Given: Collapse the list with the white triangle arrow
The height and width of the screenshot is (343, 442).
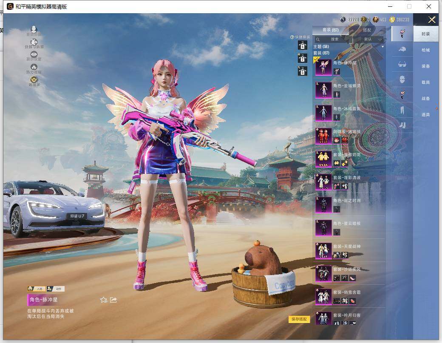Looking at the screenshot, I should [382, 46].
